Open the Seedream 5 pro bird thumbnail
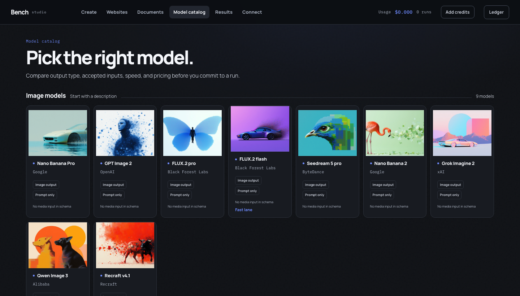 (328, 133)
